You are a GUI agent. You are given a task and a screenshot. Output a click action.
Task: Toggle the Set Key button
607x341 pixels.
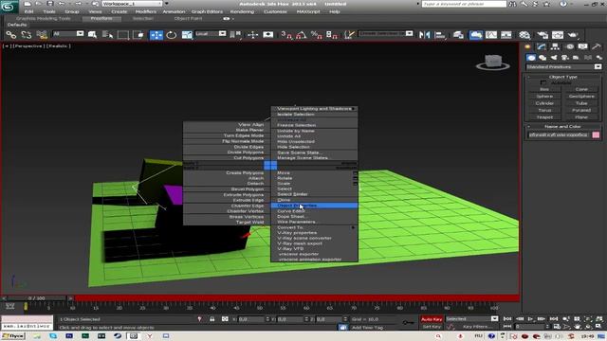pyautogui.click(x=432, y=327)
